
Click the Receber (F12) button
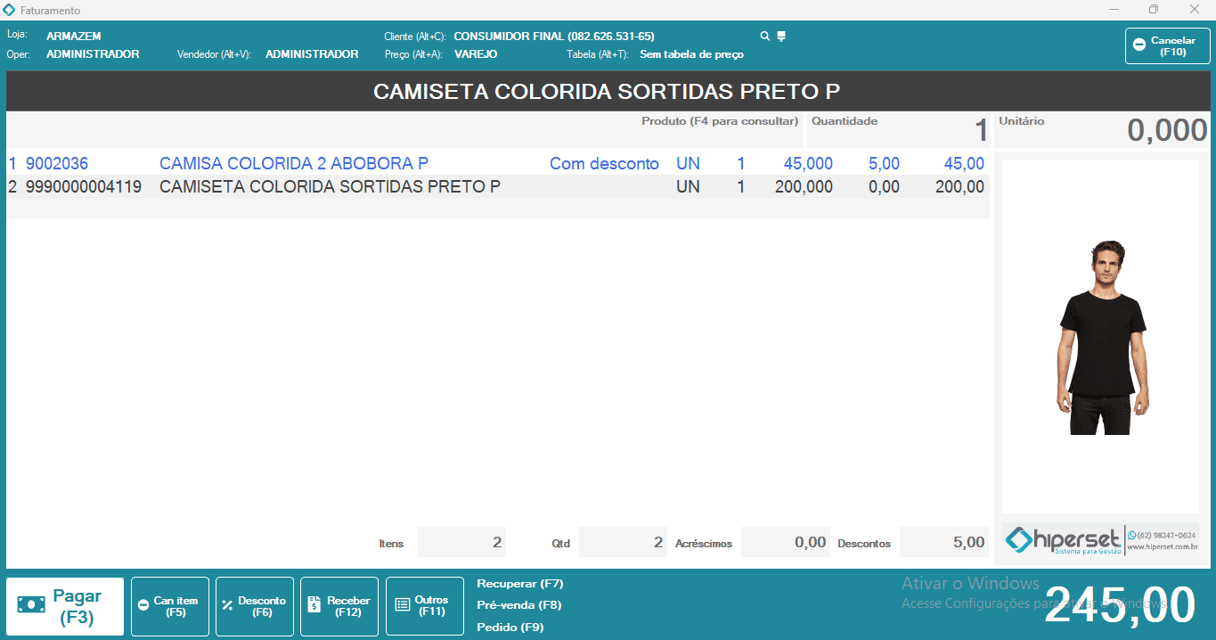click(x=339, y=606)
